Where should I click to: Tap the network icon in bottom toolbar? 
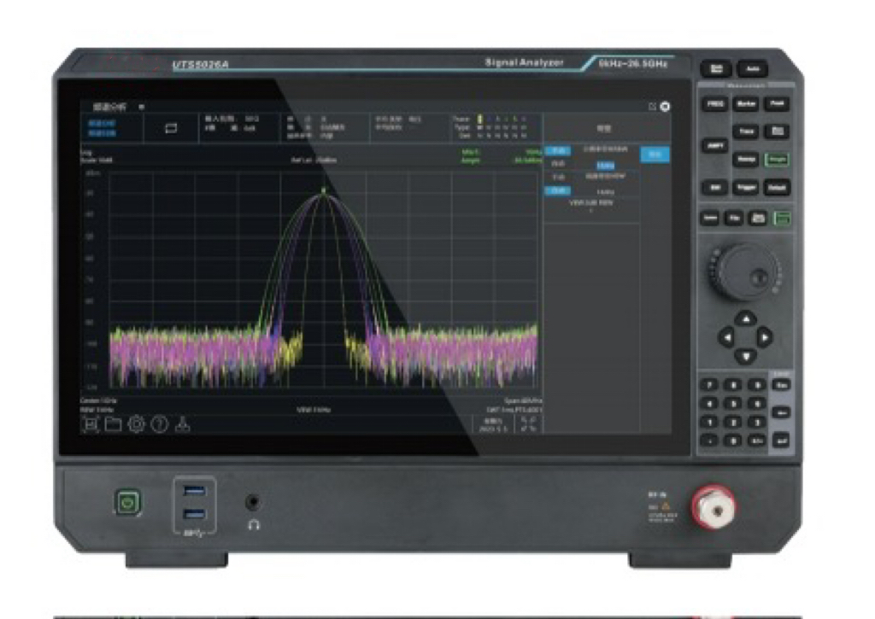click(182, 425)
